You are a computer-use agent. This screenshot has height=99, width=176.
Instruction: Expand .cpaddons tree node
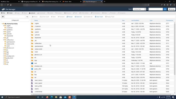point(4,30)
